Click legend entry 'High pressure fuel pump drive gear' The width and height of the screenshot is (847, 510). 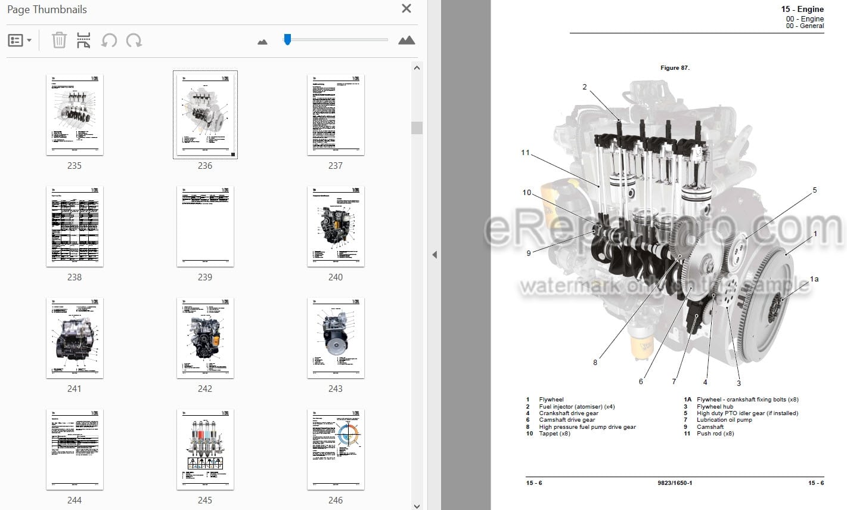[587, 426]
